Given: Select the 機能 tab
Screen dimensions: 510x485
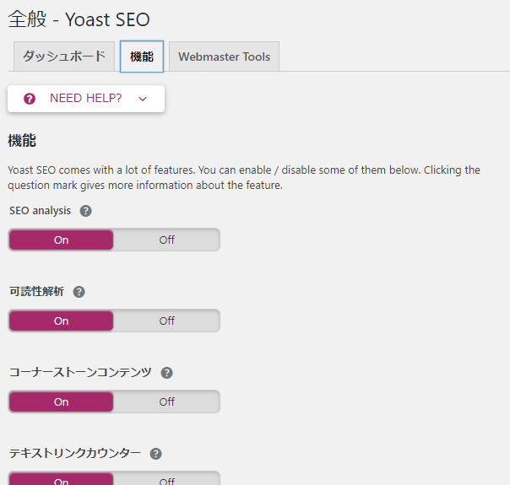Looking at the screenshot, I should click(142, 57).
